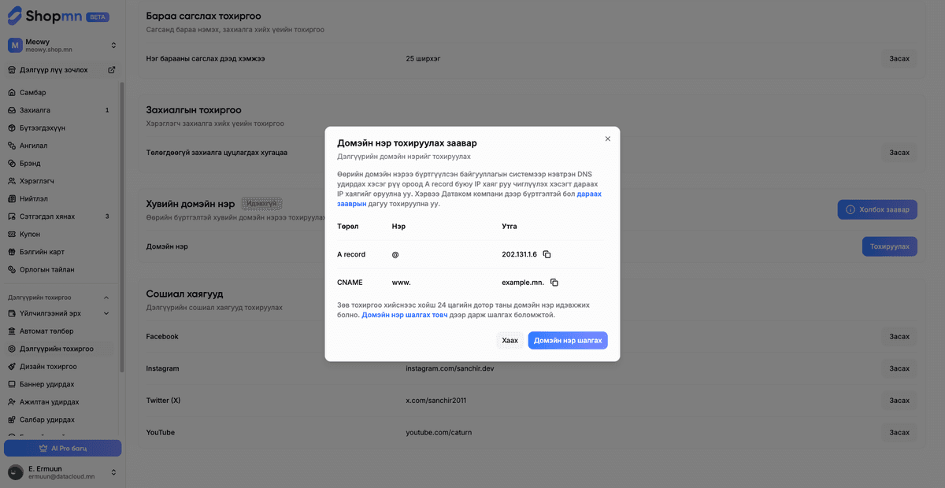
Task: Click the AI Pro багц upgrade button
Action: pyautogui.click(x=63, y=448)
